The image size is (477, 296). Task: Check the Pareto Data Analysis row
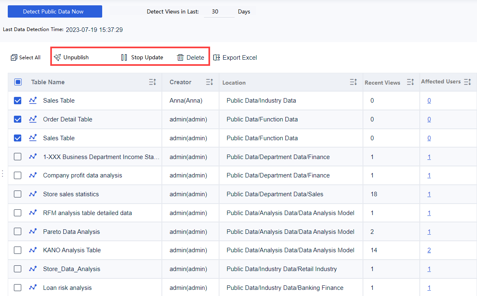[18, 231]
